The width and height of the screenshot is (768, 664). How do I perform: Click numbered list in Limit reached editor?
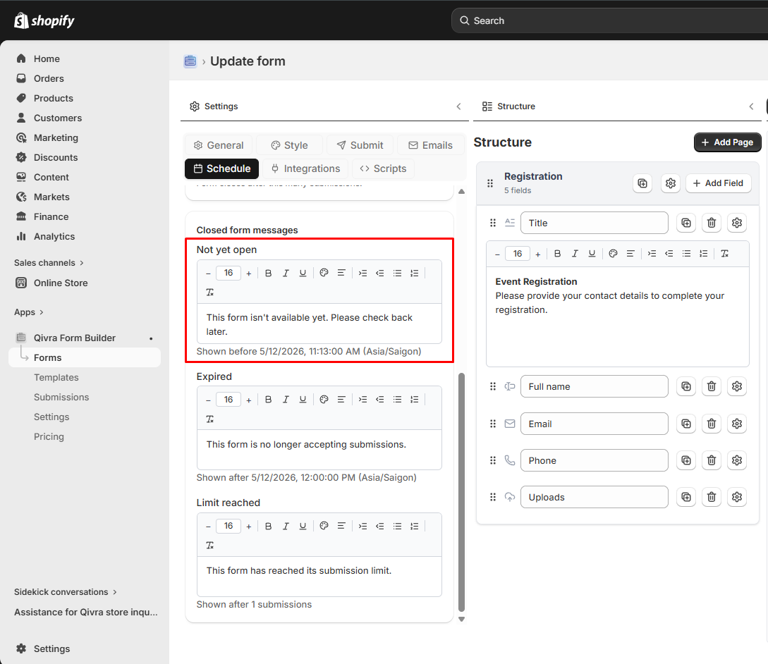coord(415,526)
